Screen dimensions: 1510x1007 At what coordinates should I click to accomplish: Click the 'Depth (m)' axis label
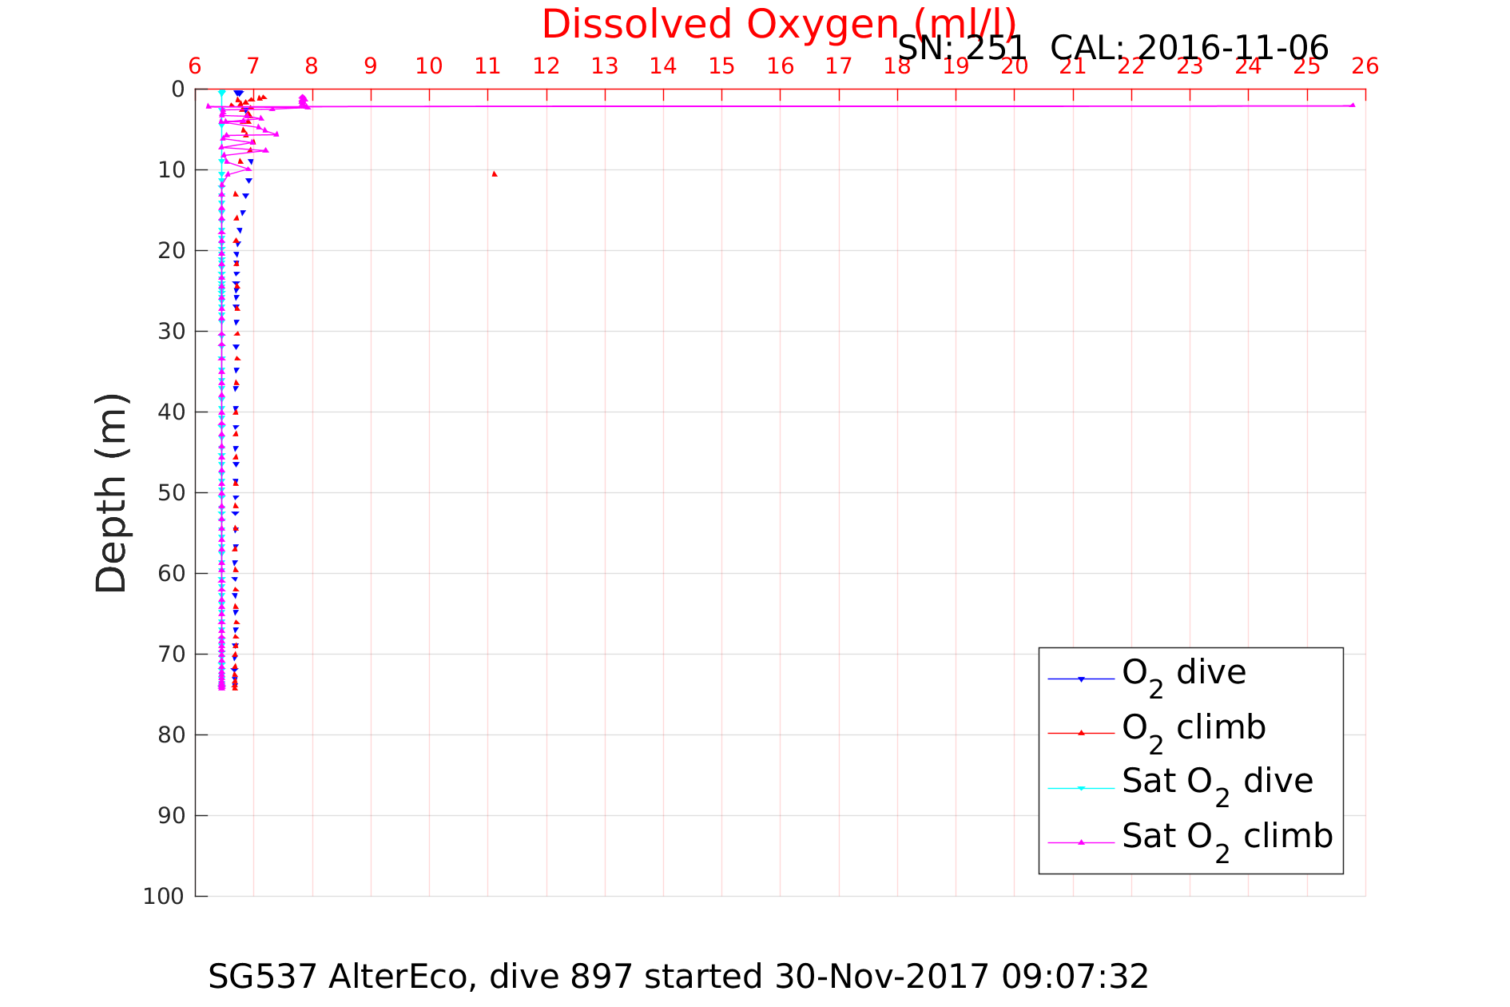[111, 493]
